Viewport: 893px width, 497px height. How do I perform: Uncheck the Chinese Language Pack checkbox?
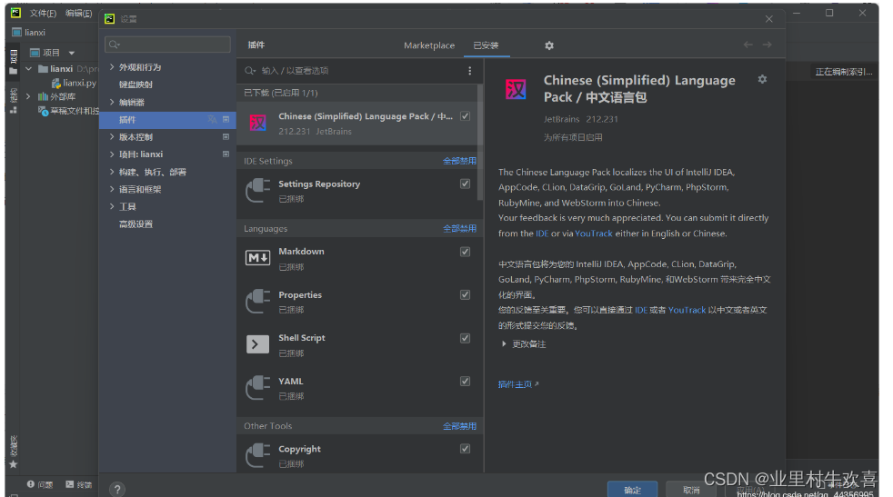466,116
